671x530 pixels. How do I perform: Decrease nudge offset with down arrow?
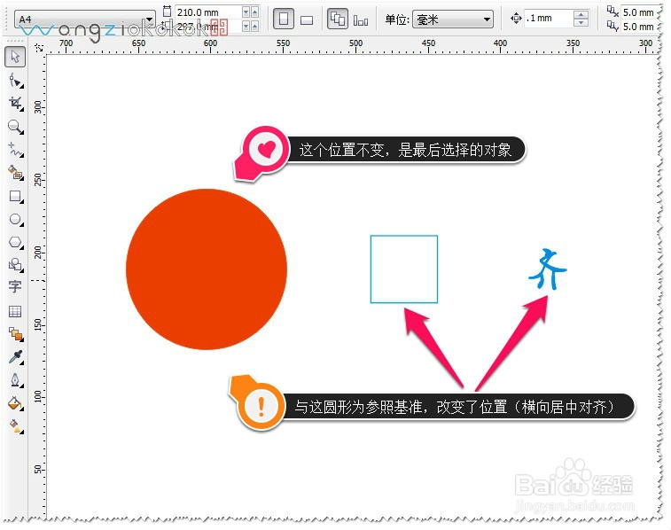581,23
